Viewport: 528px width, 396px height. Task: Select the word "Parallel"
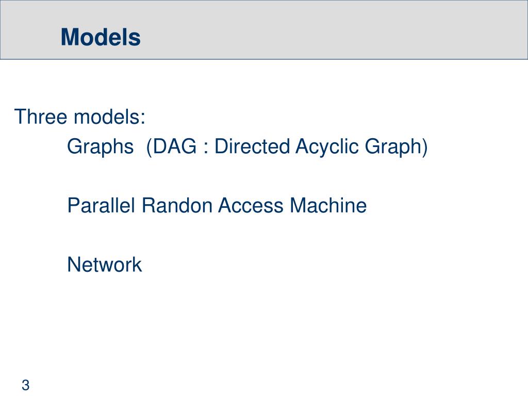pyautogui.click(x=101, y=205)
